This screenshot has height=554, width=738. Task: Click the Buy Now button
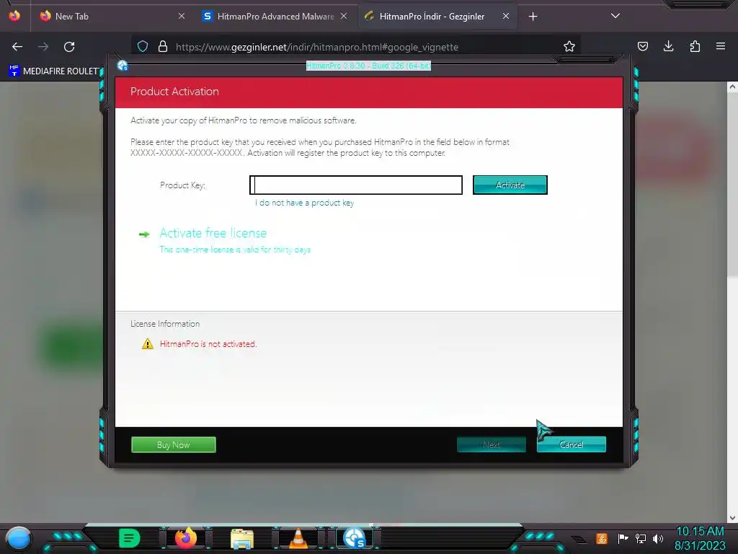tap(173, 444)
